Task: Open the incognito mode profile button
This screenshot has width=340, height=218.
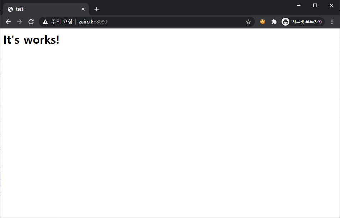Action: (x=303, y=22)
